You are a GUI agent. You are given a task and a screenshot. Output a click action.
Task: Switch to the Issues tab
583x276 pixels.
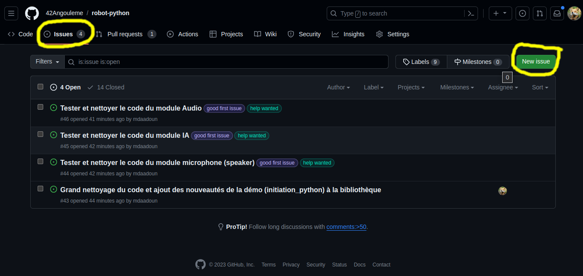[64, 34]
